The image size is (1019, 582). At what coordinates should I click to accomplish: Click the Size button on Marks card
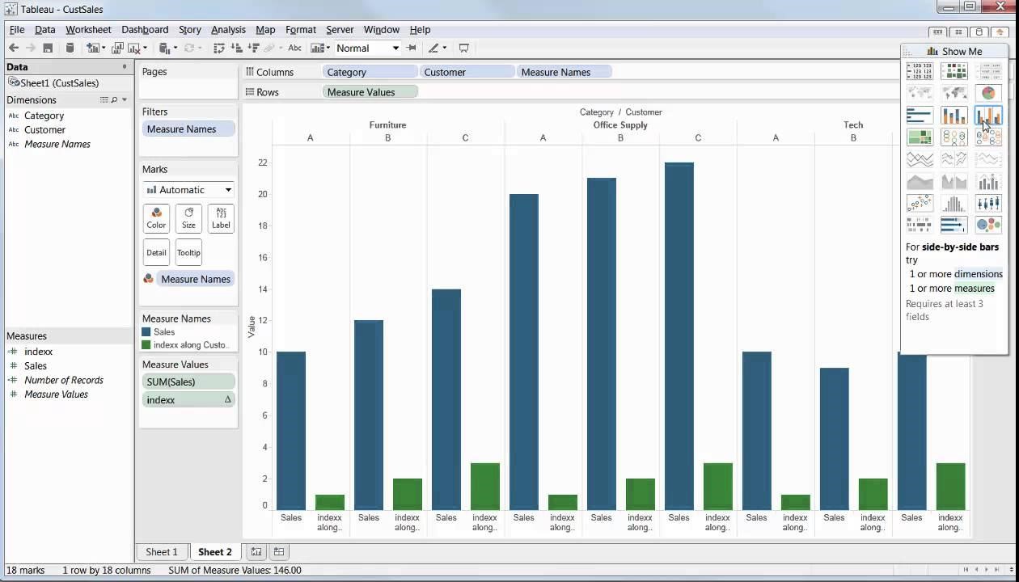point(188,218)
